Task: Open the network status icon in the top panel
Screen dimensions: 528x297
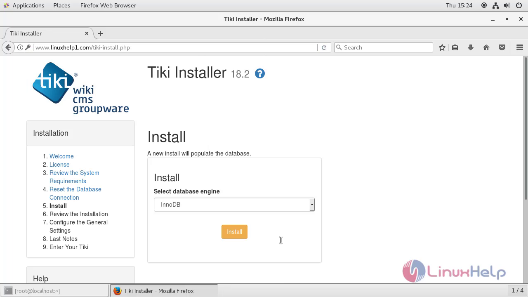Action: point(495,5)
